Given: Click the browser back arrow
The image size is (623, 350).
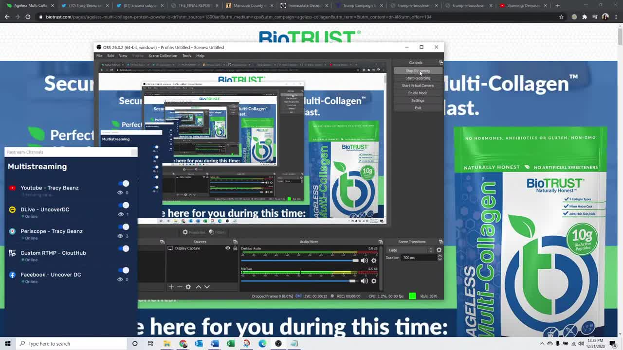Looking at the screenshot, I should point(7,17).
